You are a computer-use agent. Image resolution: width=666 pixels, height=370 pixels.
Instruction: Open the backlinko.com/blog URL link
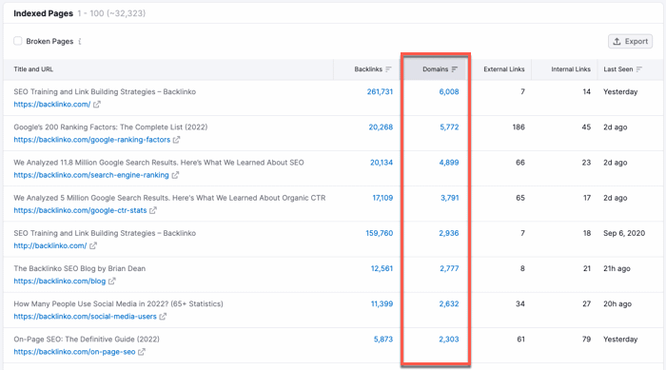coord(59,281)
